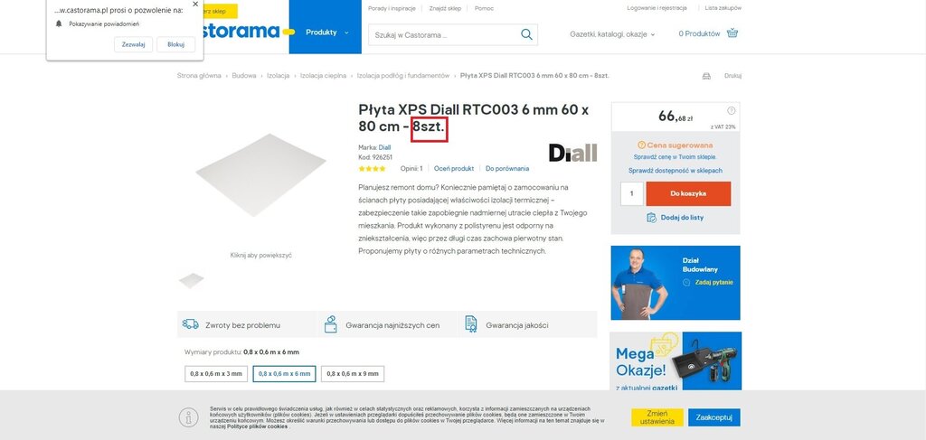
Task: Expand Gazetki, katalogi, okazje dropdown
Action: (x=612, y=34)
